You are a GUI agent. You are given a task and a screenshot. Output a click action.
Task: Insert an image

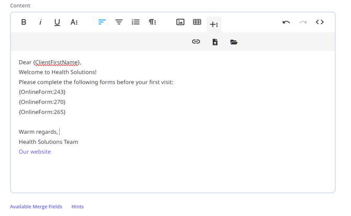pos(180,22)
